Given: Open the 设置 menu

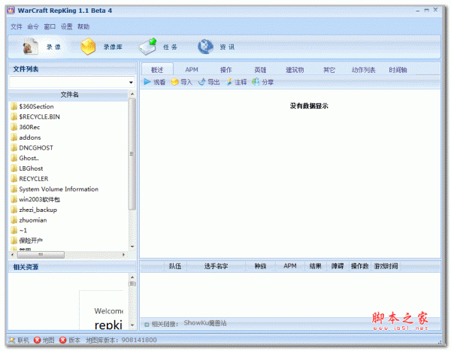Looking at the screenshot, I should [66, 26].
